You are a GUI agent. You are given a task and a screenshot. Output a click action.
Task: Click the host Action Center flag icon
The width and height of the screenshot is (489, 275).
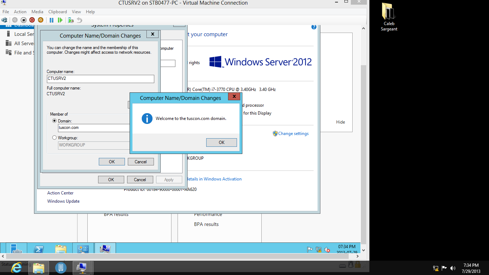(444, 268)
